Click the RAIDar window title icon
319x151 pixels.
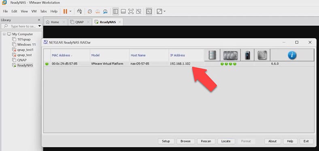[x=46, y=42]
